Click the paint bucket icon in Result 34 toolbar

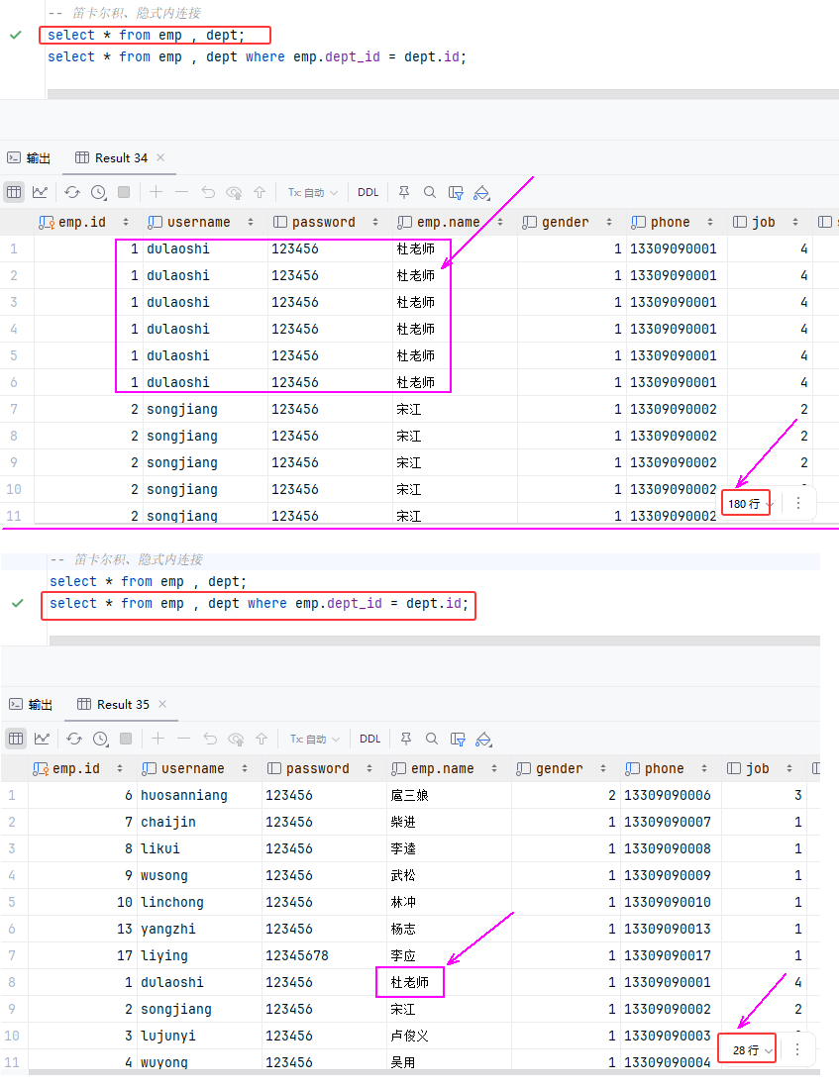point(481,192)
